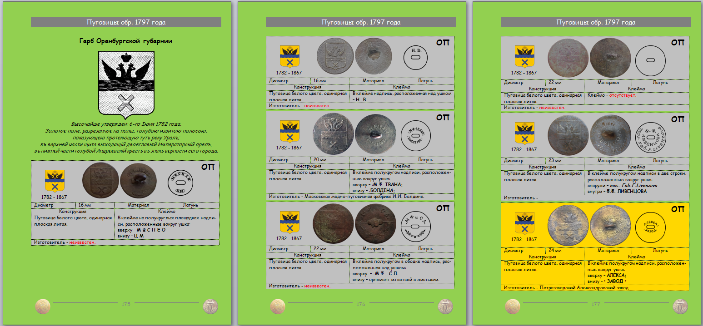Click the 'ОП' label in the yellow entry
The height and width of the screenshot is (326, 703).
point(678,209)
